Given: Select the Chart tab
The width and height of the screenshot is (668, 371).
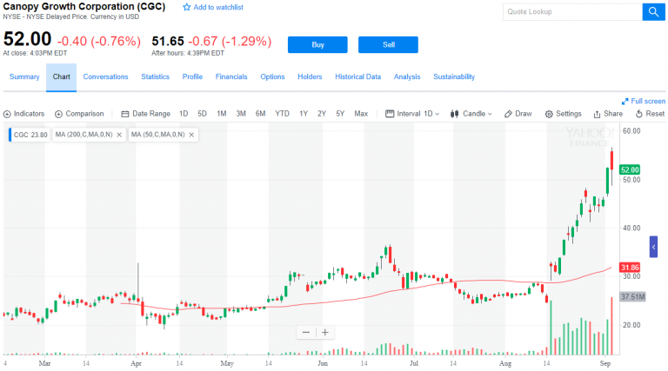Looking at the screenshot, I should point(62,77).
